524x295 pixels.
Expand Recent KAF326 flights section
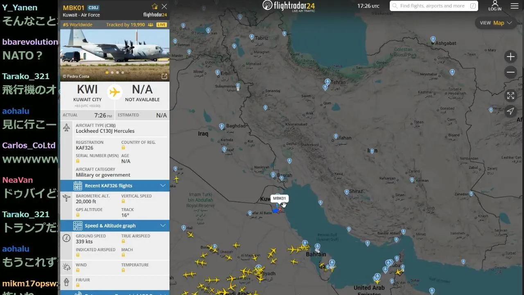coord(115,186)
